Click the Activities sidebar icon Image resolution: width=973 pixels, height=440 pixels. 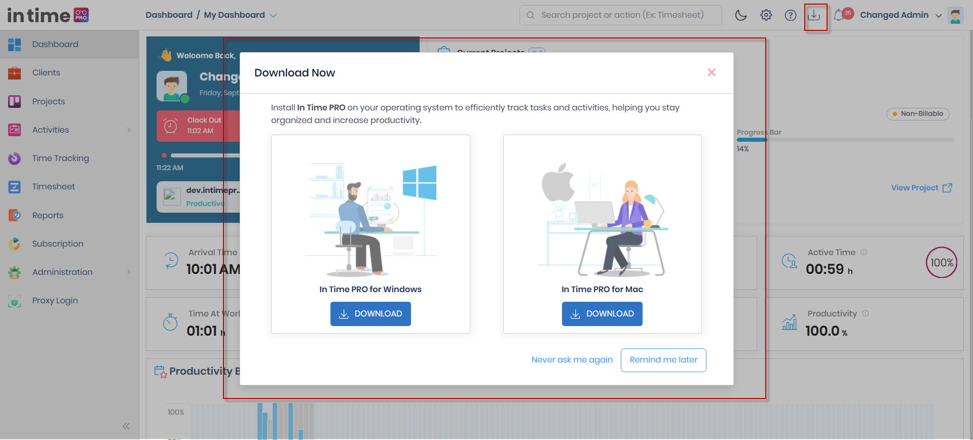(15, 130)
